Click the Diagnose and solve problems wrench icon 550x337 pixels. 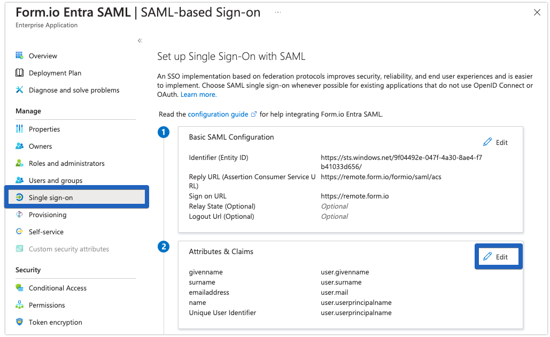point(19,90)
